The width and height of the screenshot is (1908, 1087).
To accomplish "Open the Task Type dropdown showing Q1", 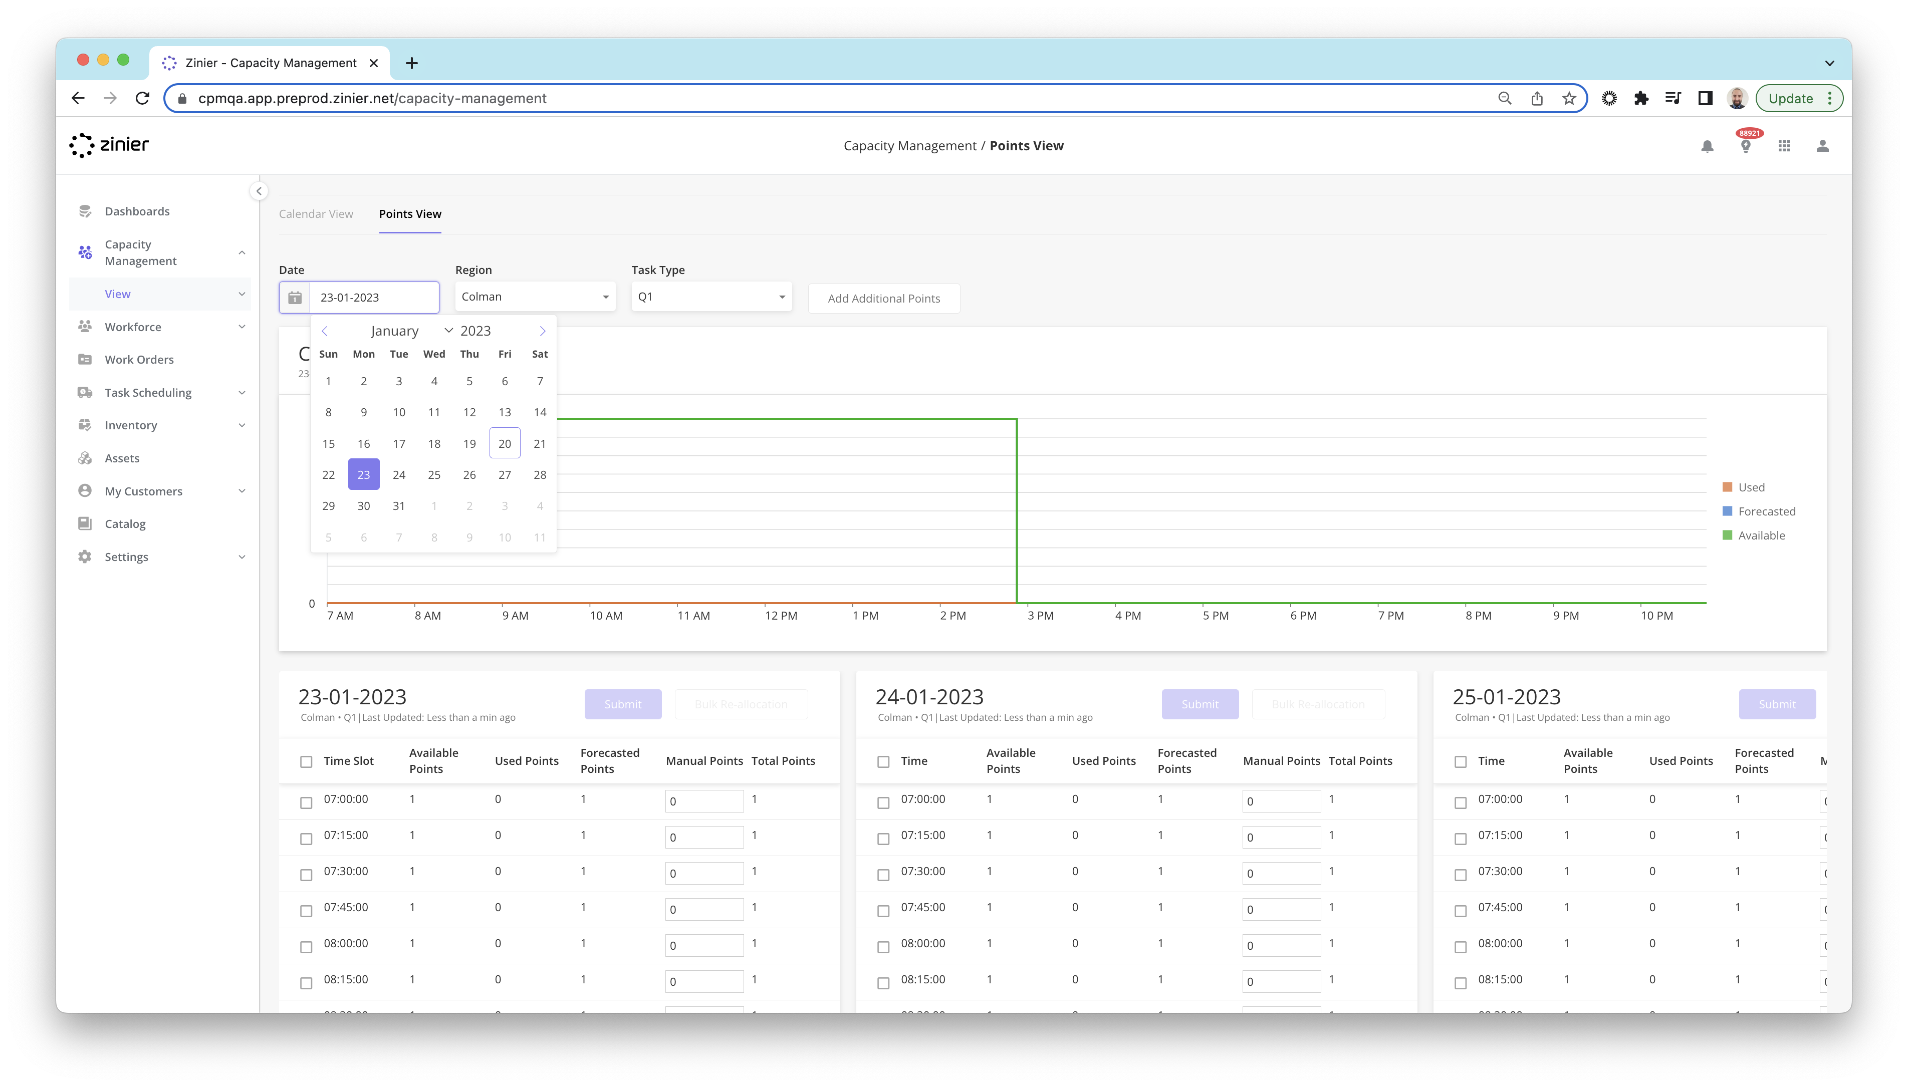I will click(x=711, y=297).
